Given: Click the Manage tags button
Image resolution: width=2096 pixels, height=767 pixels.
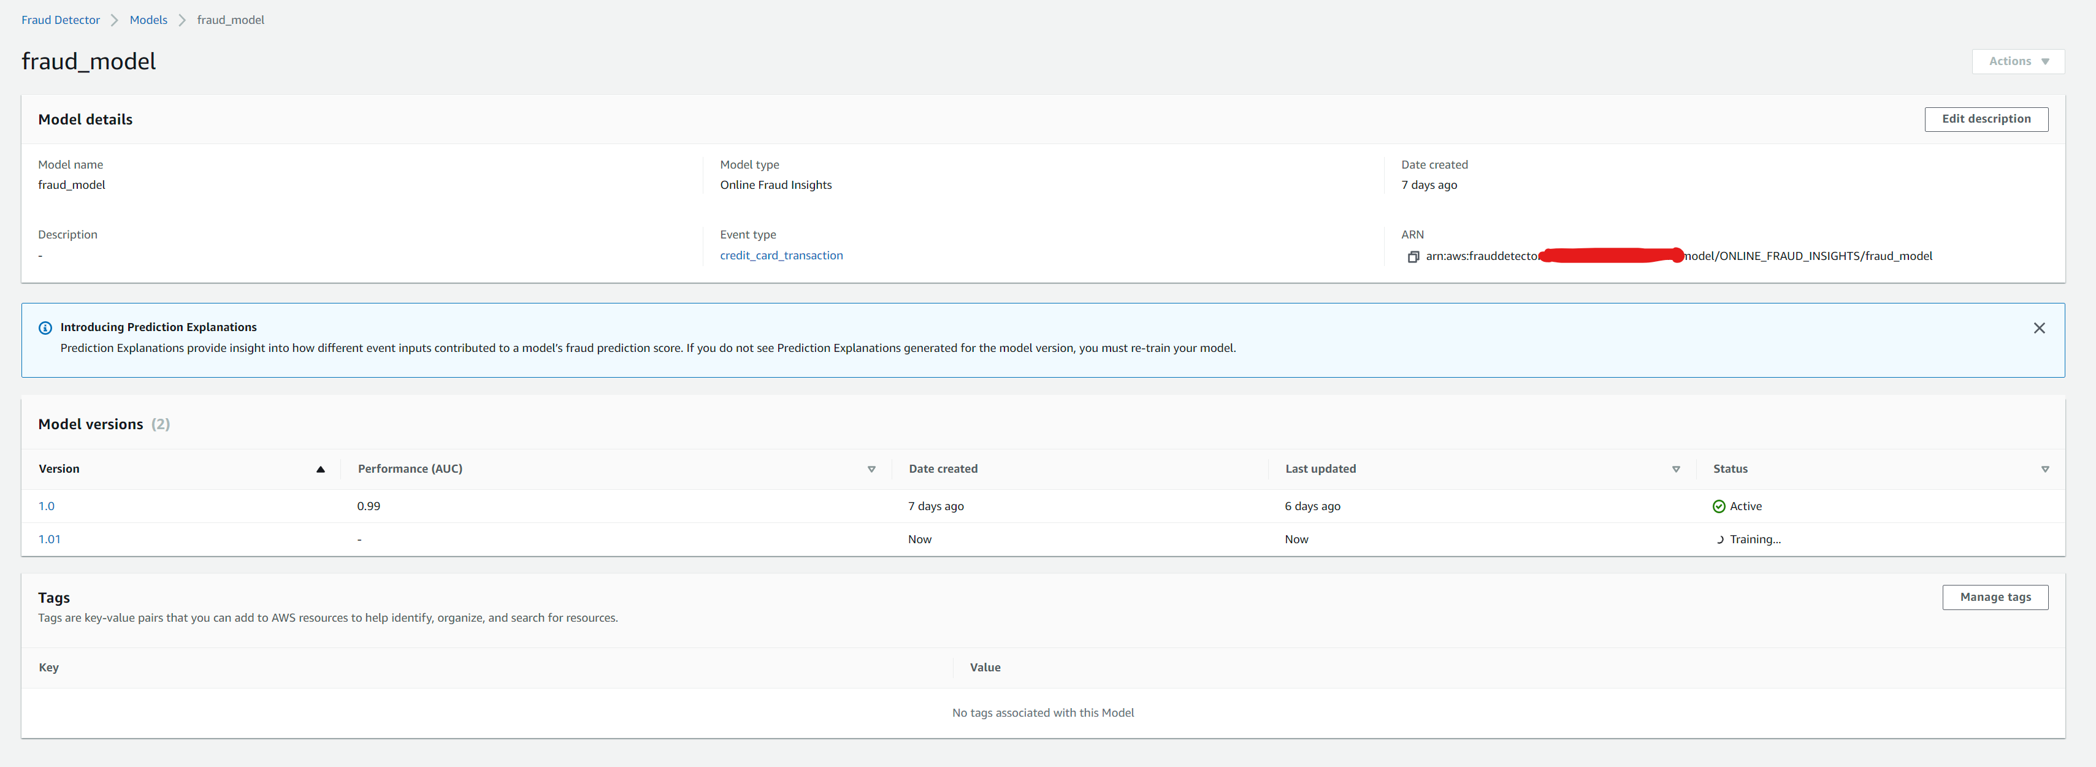Looking at the screenshot, I should [1994, 597].
